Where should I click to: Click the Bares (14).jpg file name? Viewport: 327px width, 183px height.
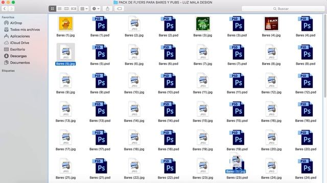click(134, 121)
